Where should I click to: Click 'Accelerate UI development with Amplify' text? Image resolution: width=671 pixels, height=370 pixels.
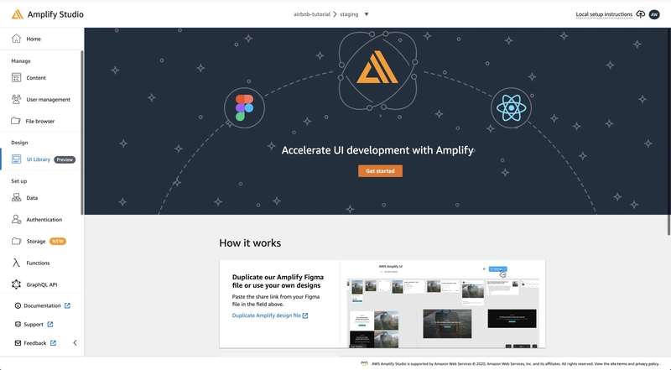(x=377, y=150)
